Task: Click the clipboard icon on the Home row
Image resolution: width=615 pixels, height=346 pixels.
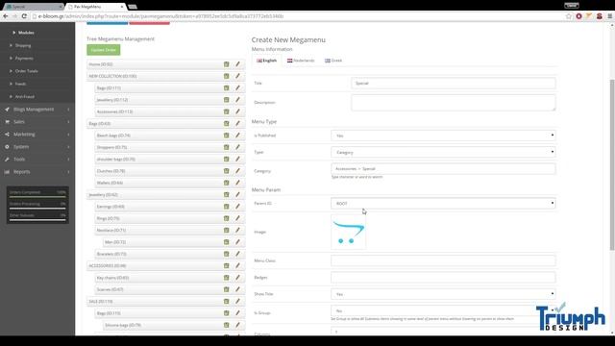Action: pyautogui.click(x=227, y=64)
